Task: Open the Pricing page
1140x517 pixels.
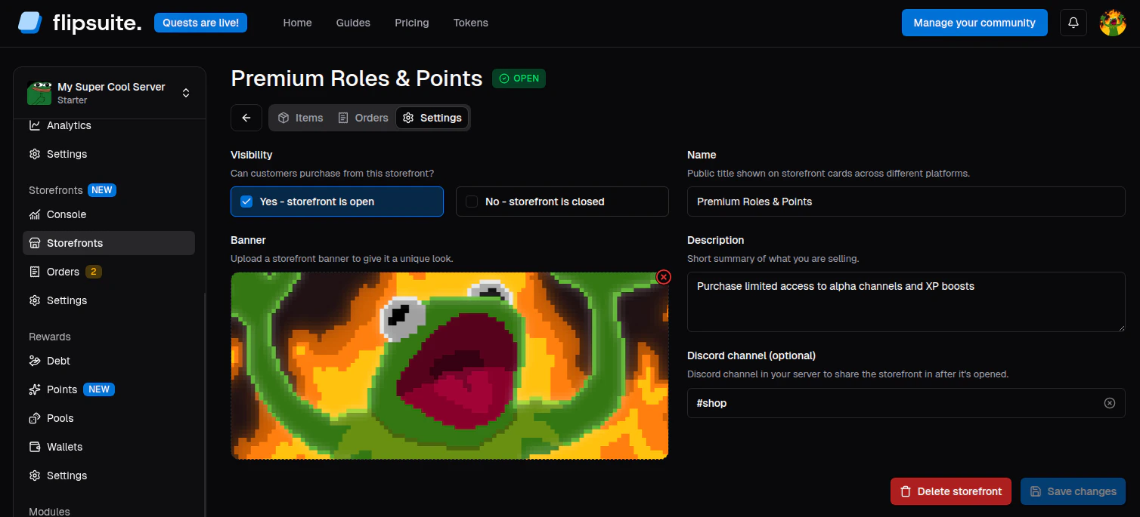Action: (411, 23)
